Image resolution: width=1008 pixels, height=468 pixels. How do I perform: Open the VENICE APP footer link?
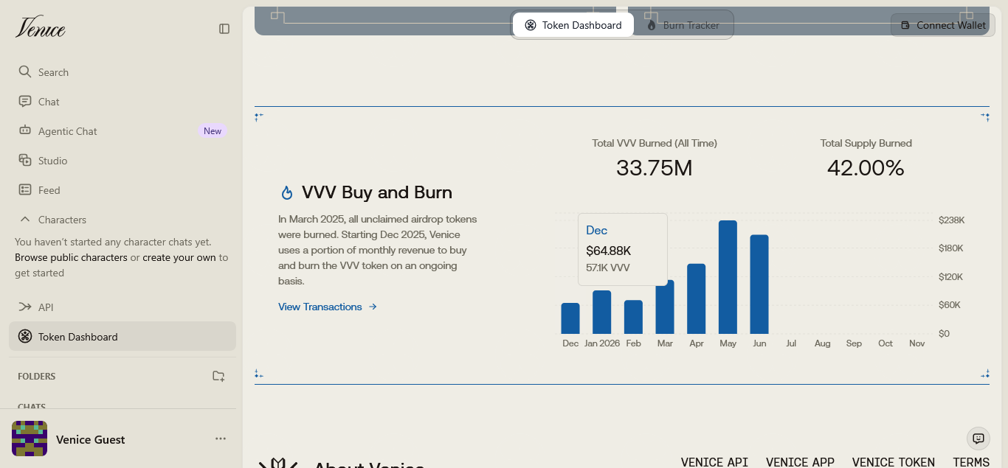click(x=800, y=462)
